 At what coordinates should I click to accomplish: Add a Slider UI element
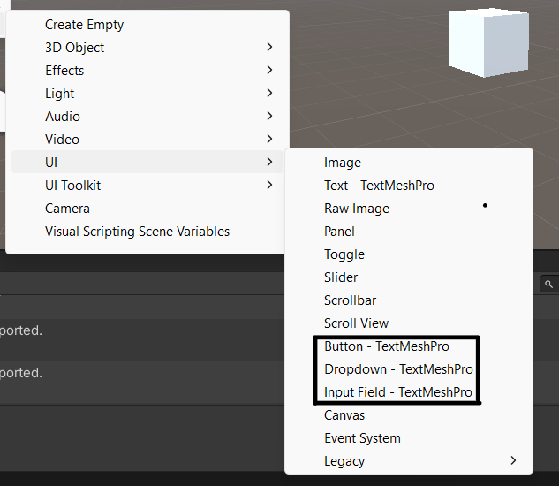[341, 277]
